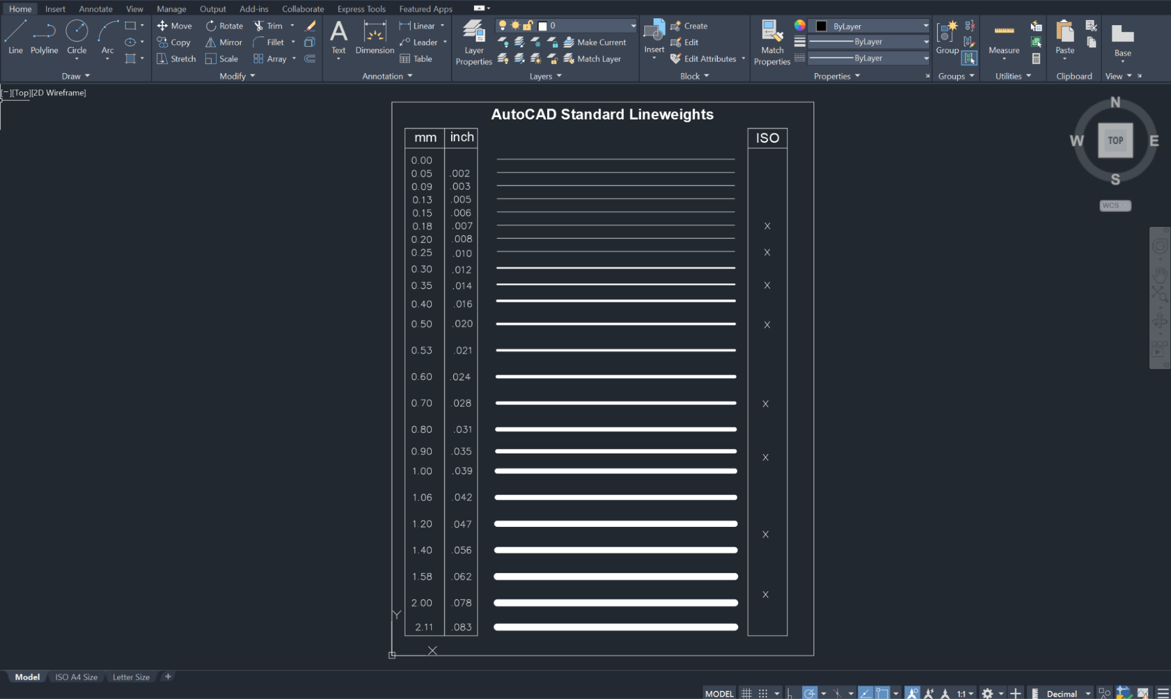1171x699 pixels.
Task: Open the Annotate ribbon tab
Action: pos(95,9)
